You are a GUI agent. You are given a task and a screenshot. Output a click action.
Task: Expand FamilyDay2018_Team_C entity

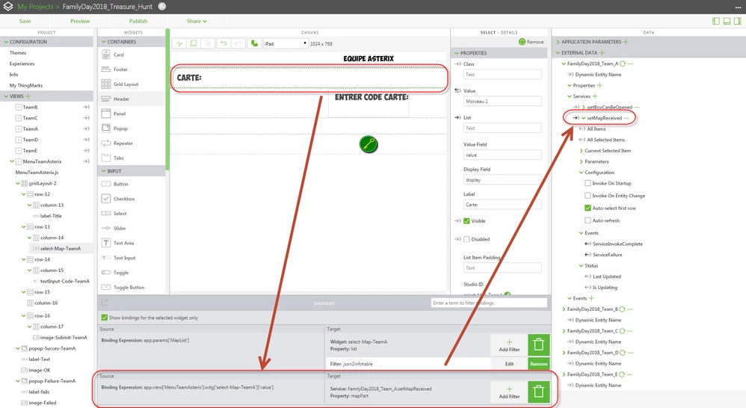564,331
